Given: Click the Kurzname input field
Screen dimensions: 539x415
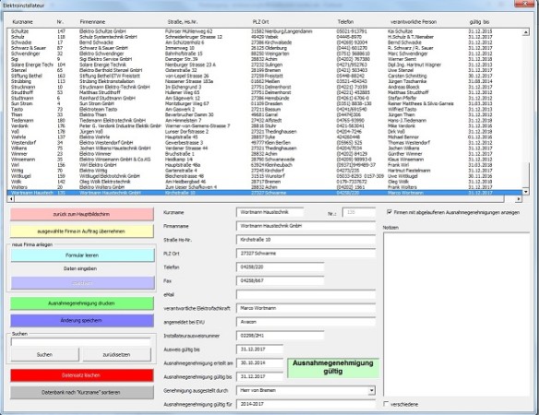Looking at the screenshot, I should point(270,212).
